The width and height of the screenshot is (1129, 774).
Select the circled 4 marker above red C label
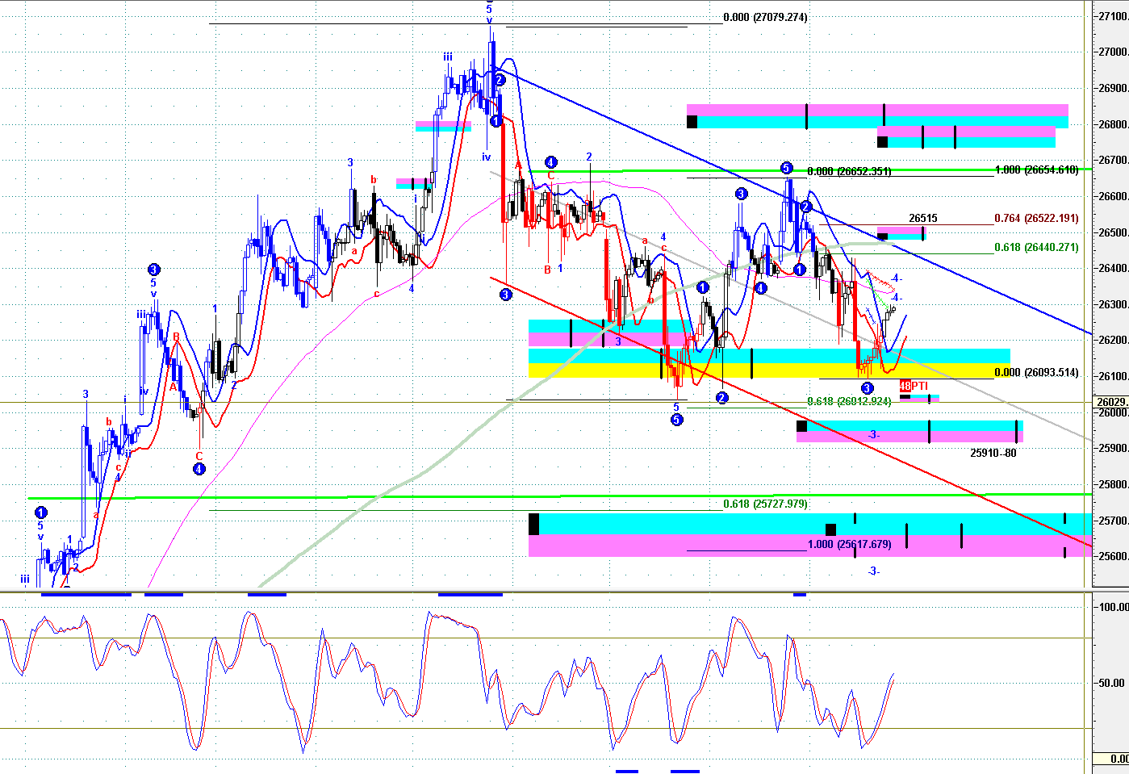[550, 162]
